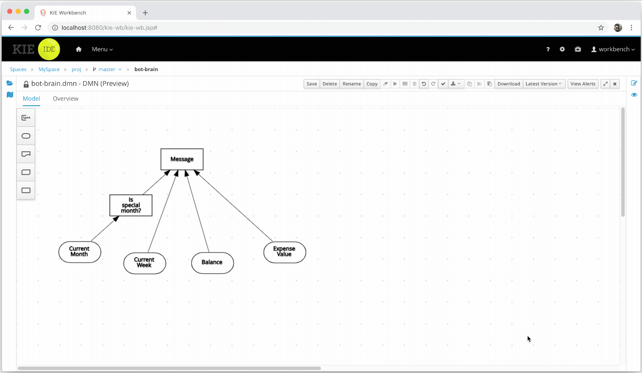Select the DMN Decision palette shape
Image resolution: width=642 pixels, height=373 pixels.
26,190
